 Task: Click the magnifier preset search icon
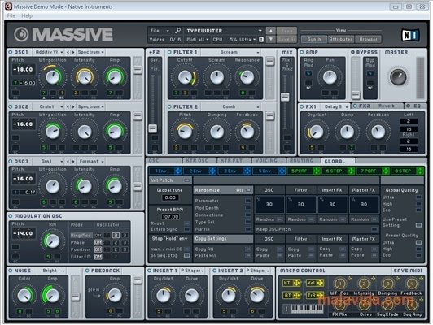[x=178, y=31]
